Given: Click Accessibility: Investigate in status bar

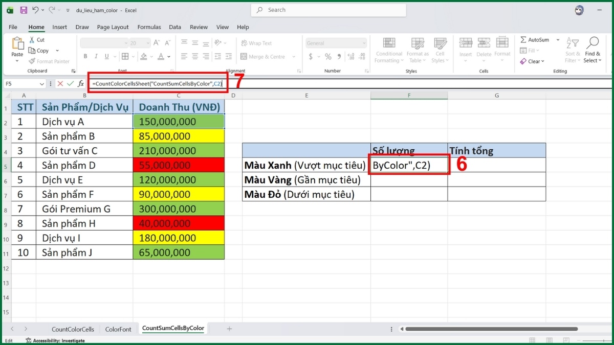Looking at the screenshot, I should point(58,340).
